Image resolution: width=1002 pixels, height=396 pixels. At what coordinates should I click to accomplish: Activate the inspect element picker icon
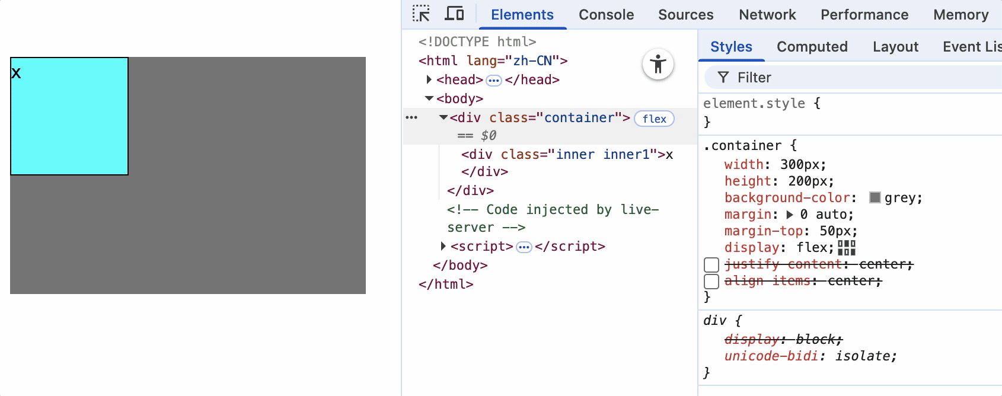[x=421, y=14]
